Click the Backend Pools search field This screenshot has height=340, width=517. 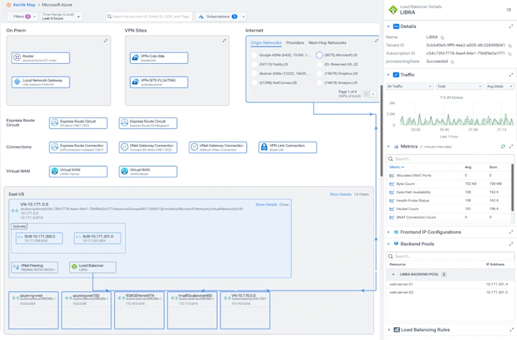tap(450, 256)
